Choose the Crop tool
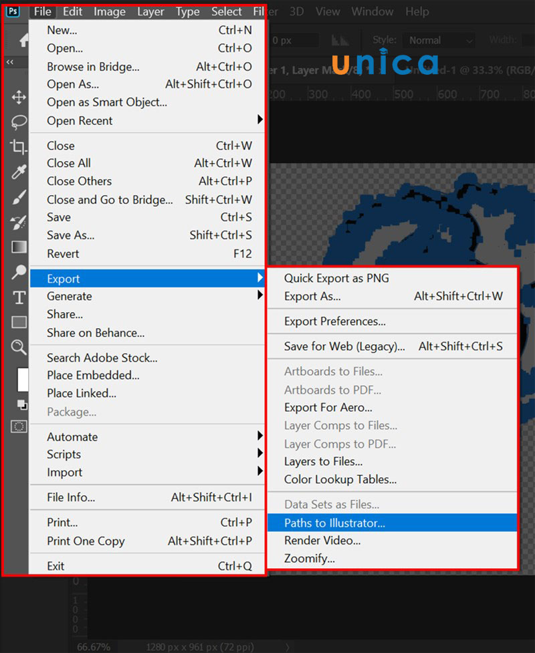535x653 pixels. click(19, 147)
